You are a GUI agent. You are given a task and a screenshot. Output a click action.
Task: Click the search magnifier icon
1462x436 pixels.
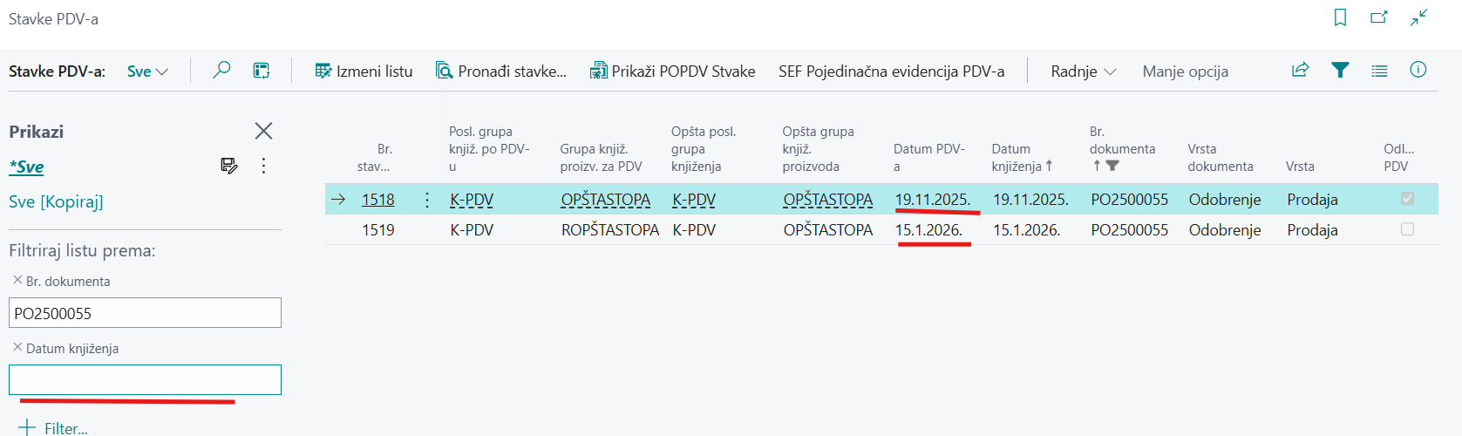221,71
